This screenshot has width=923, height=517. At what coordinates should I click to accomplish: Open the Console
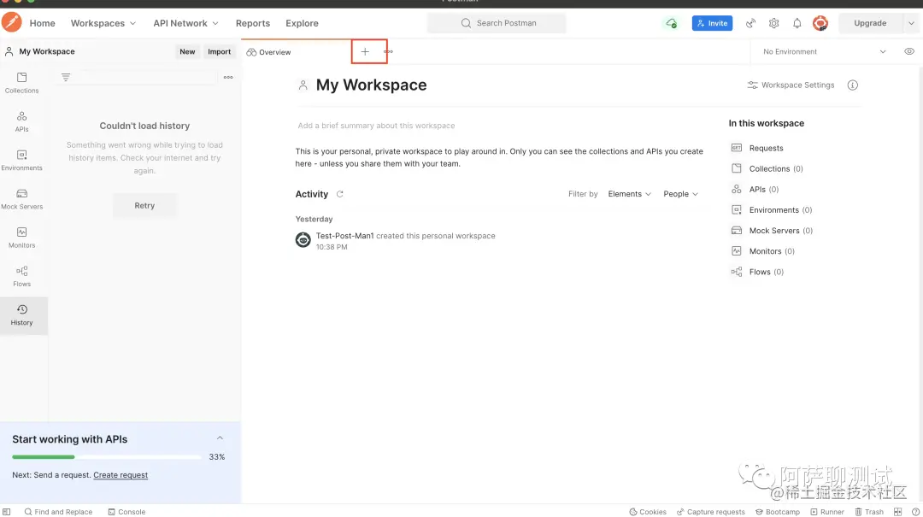pos(126,512)
